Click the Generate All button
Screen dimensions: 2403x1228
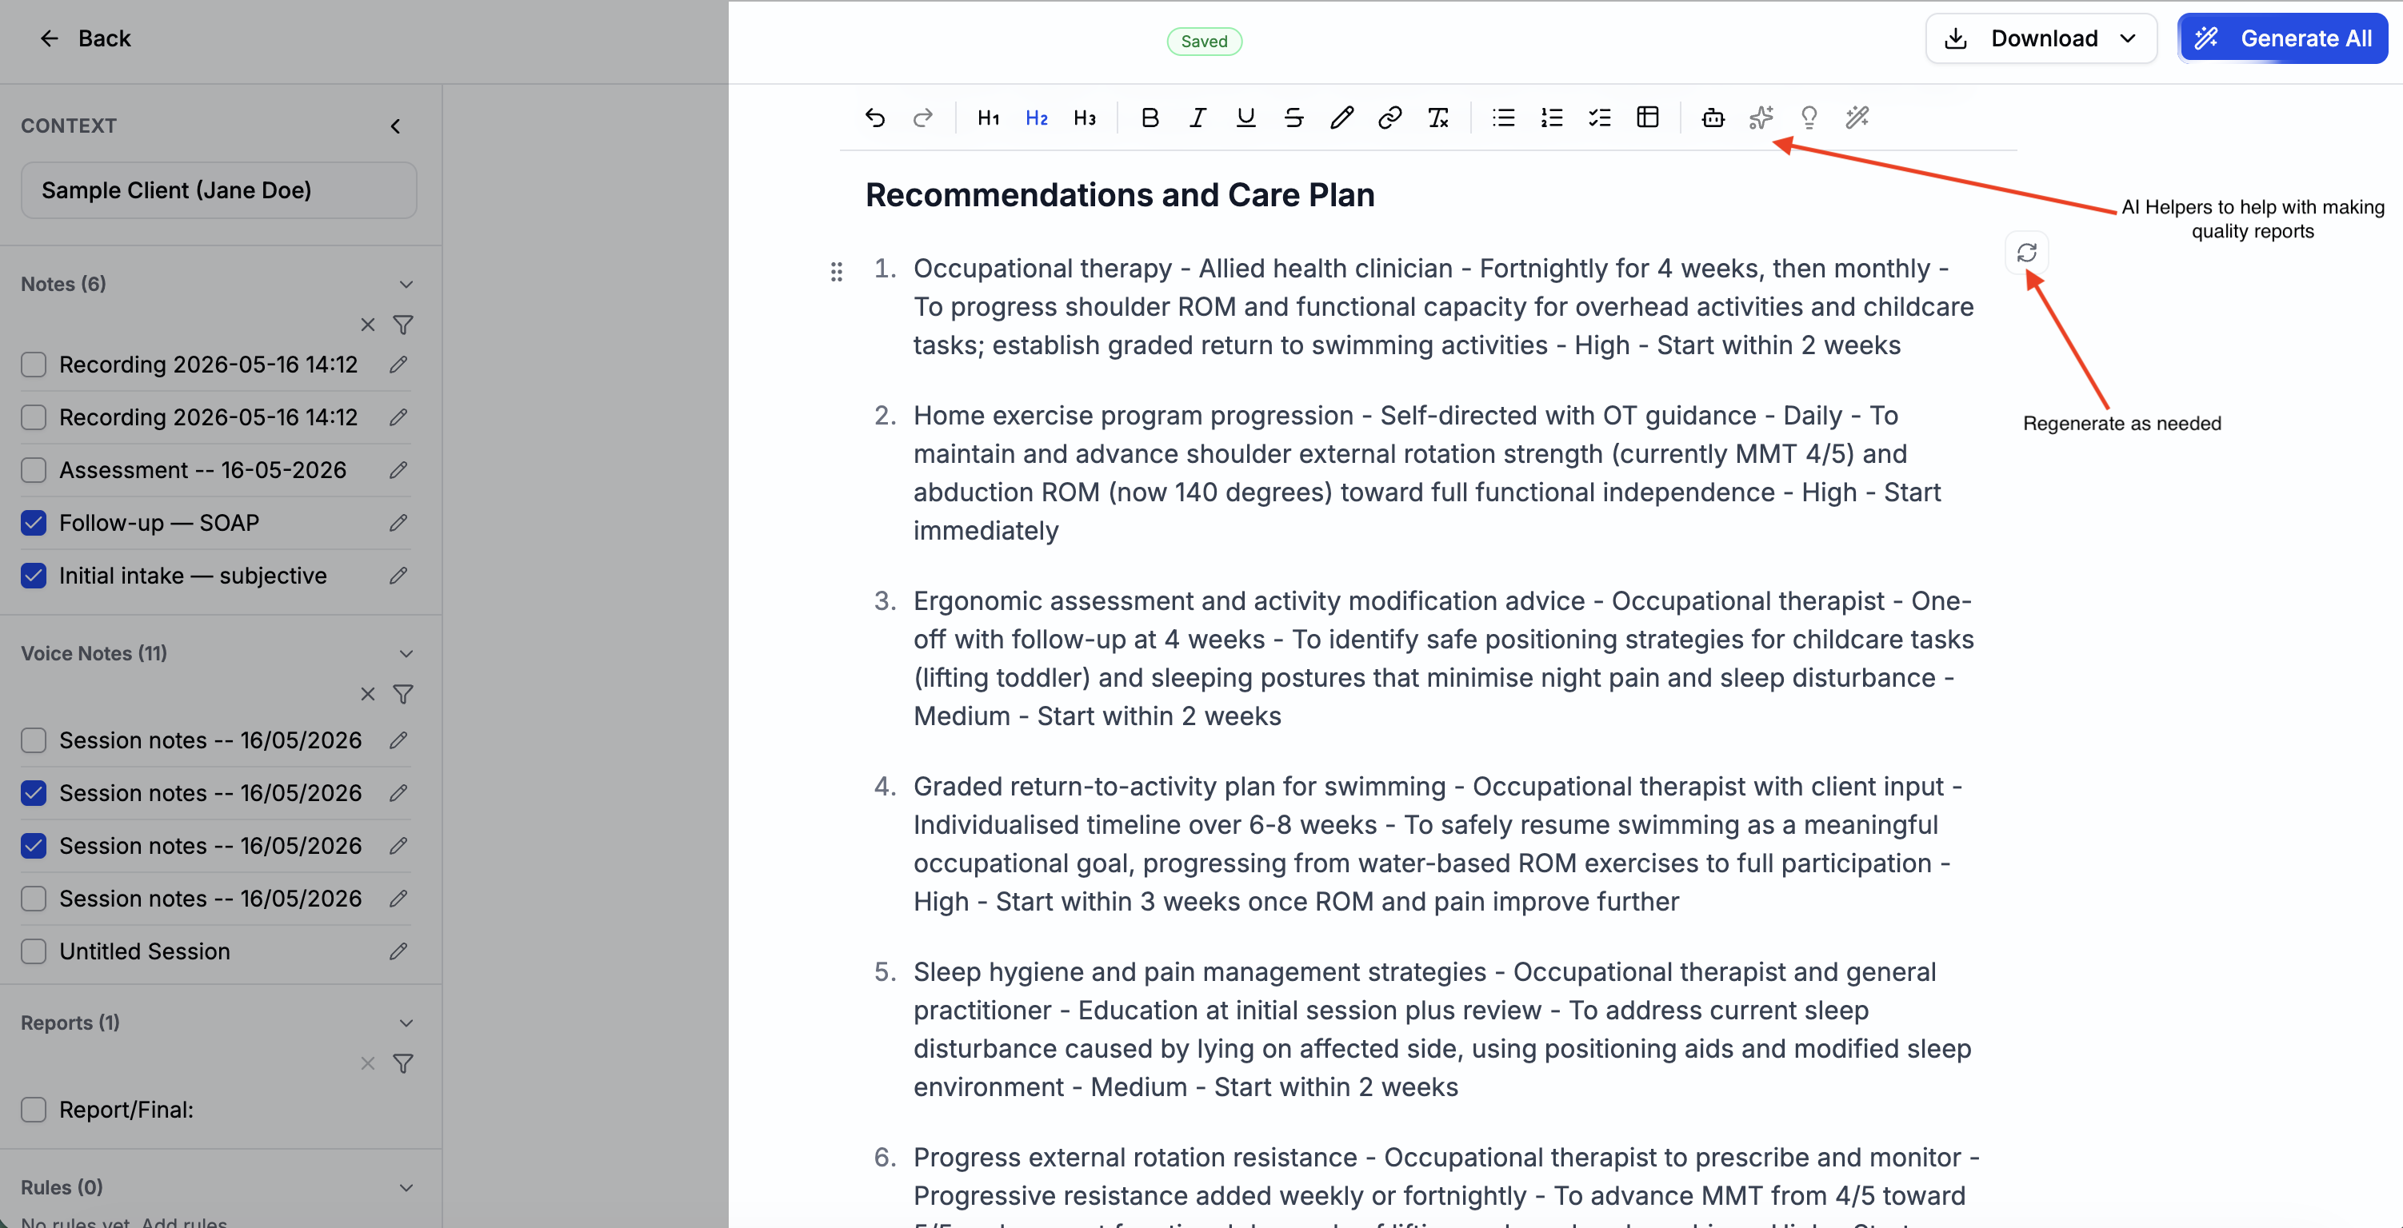coord(2283,38)
